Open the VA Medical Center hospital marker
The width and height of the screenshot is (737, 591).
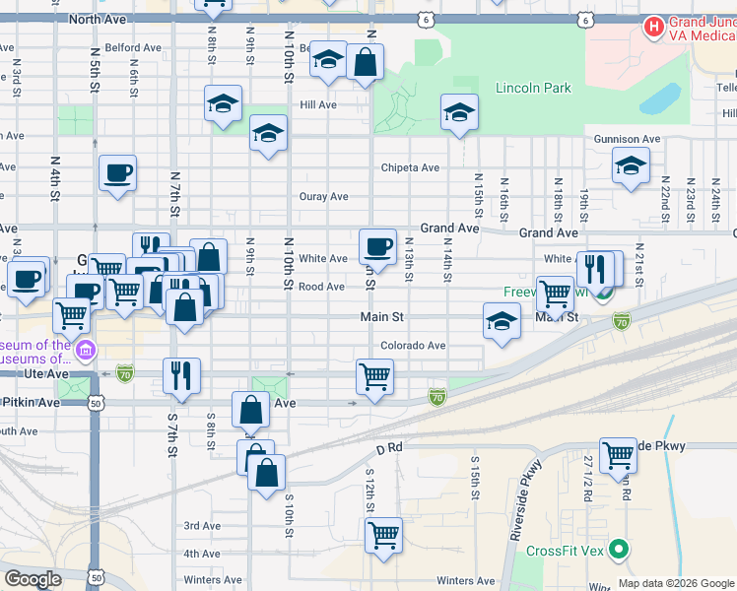pos(653,28)
